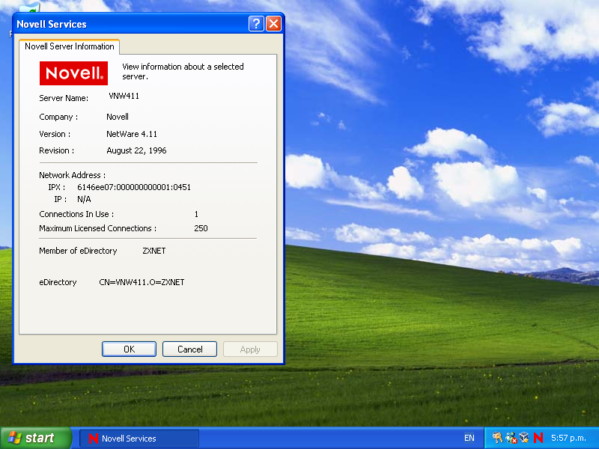
Task: Click the Revision : label
Action: pyautogui.click(x=57, y=150)
